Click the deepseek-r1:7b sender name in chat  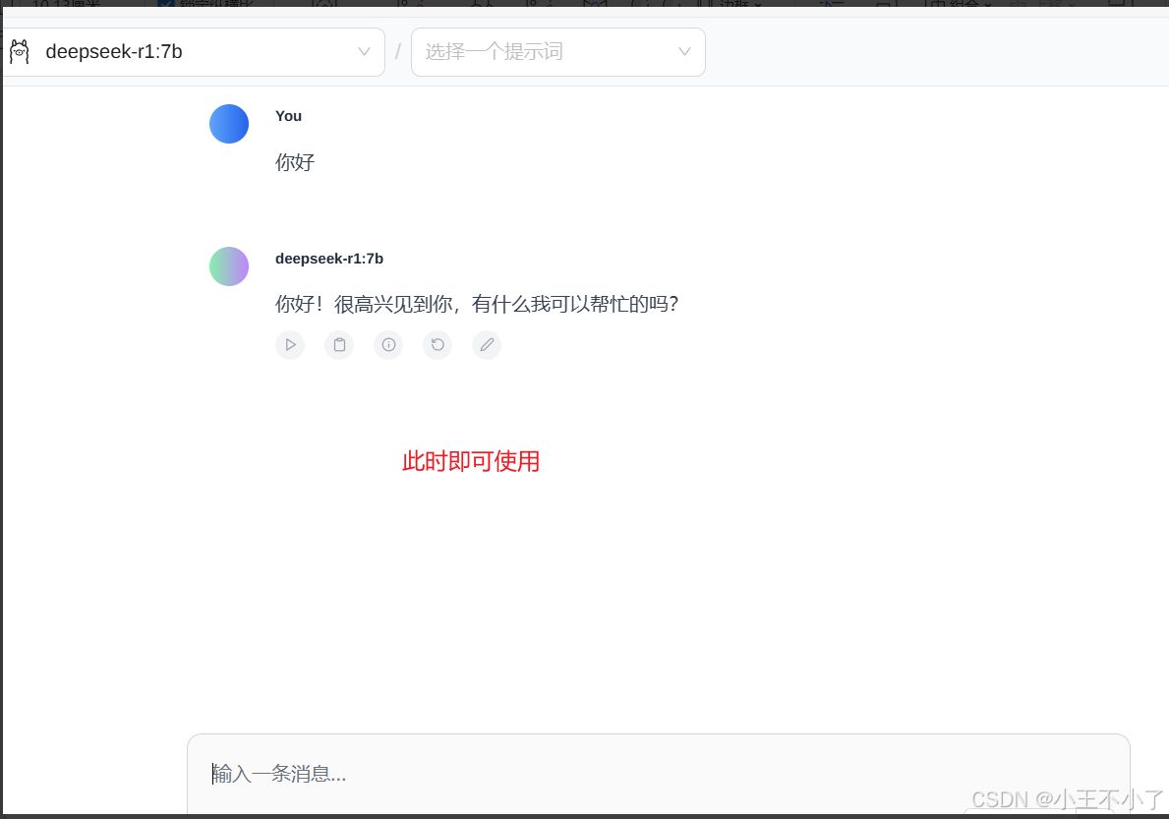tap(328, 259)
